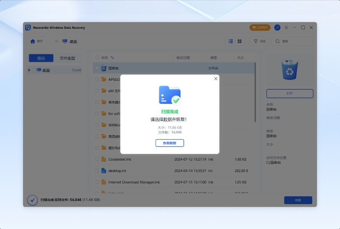Expand the 桌面 tree node

(x=29, y=70)
